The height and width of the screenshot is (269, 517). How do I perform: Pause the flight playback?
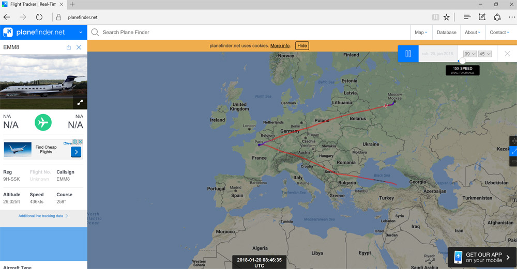(408, 54)
